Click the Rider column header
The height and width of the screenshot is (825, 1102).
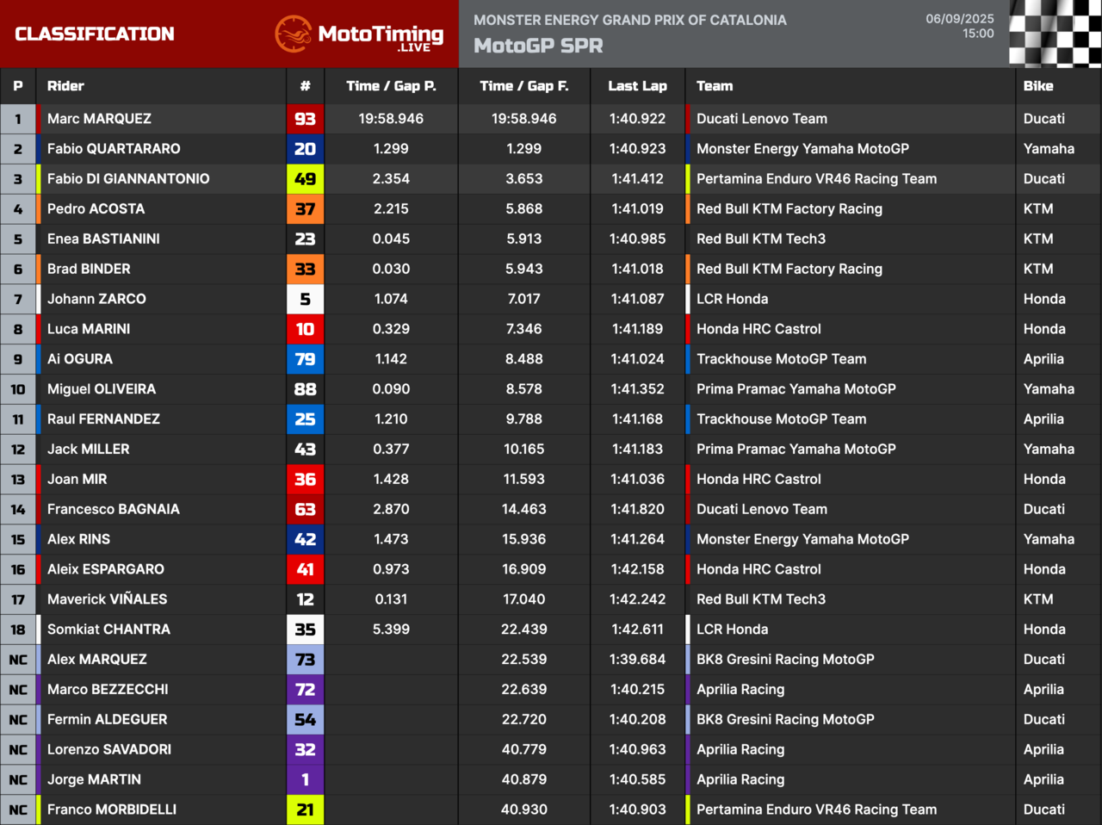click(65, 86)
